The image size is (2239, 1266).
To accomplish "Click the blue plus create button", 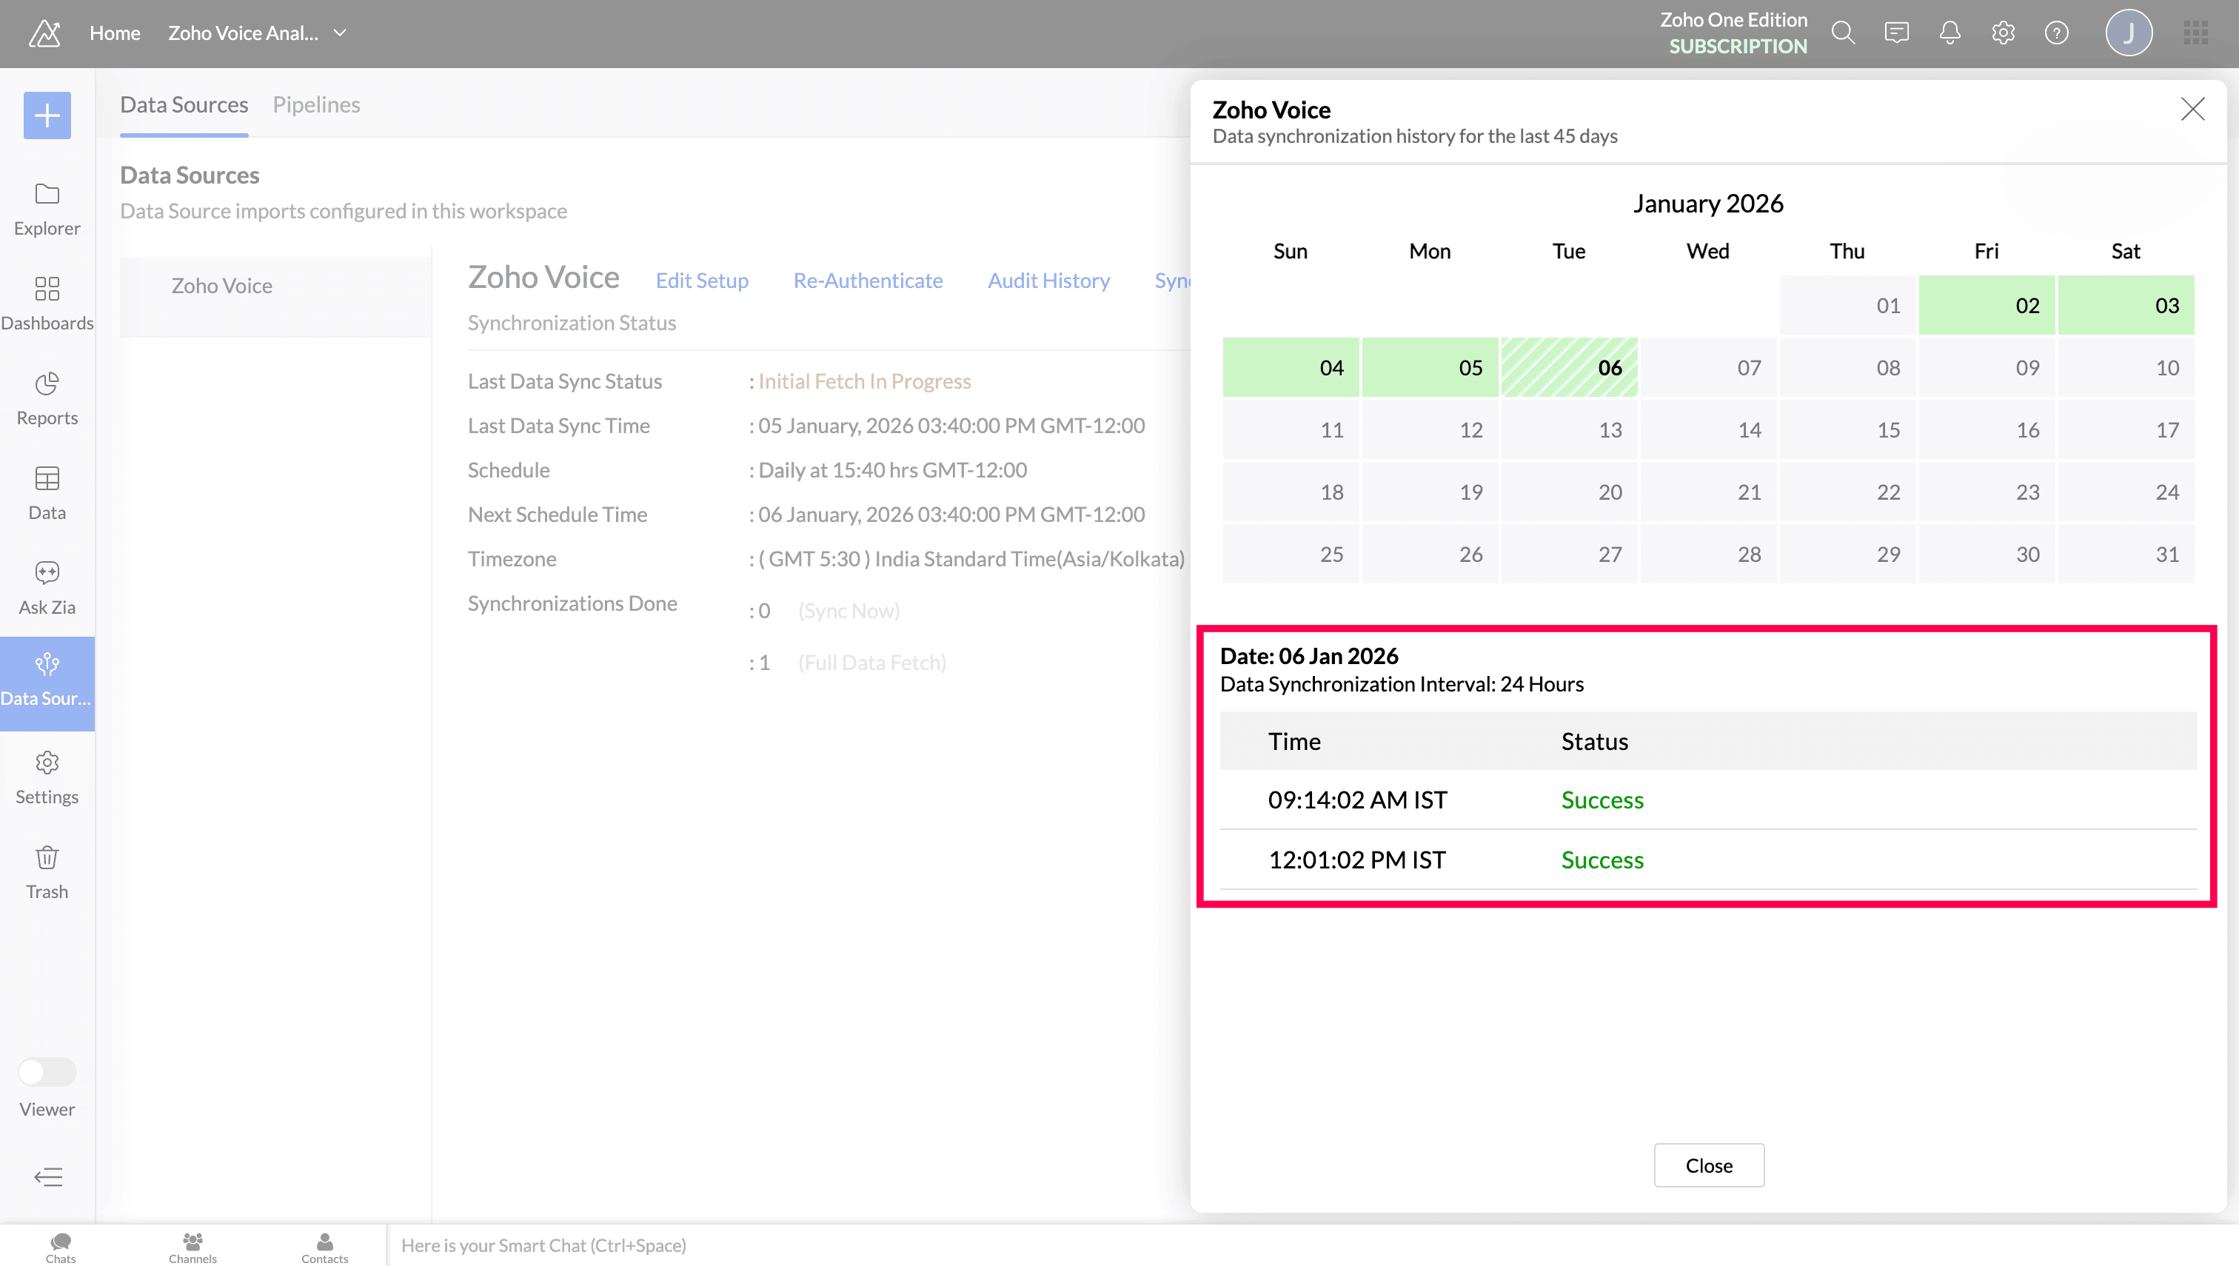I will tap(47, 115).
